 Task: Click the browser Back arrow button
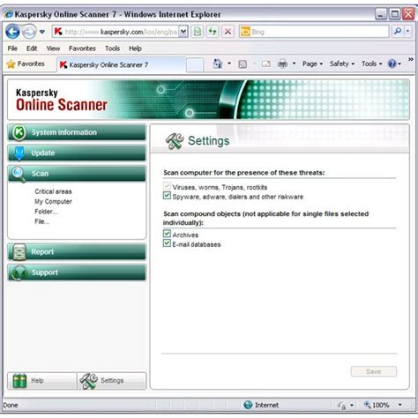click(x=12, y=32)
